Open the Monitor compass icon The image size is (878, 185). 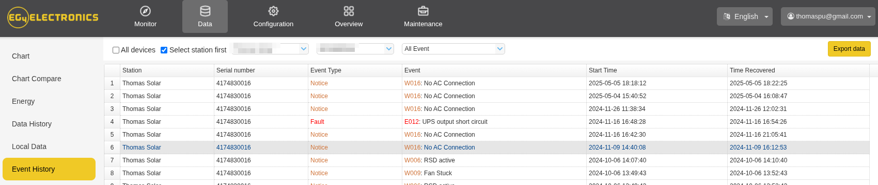pos(145,11)
